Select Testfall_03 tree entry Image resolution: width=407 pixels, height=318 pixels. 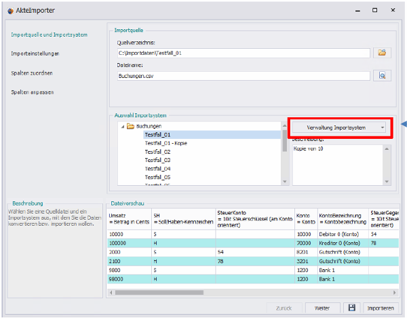tap(157, 160)
